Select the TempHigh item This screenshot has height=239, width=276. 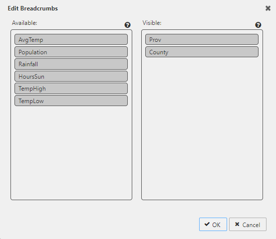[x=71, y=88]
